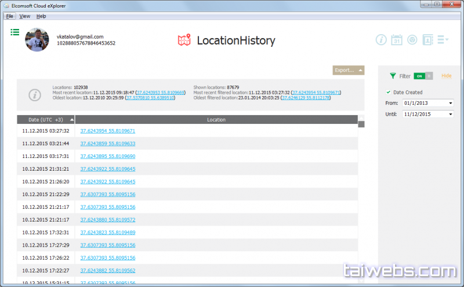Click the Hide filter link

(446, 76)
